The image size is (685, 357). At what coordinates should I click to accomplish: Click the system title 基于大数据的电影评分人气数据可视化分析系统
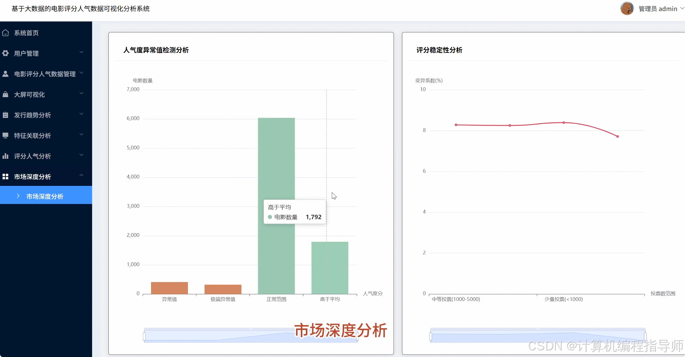(80, 8)
